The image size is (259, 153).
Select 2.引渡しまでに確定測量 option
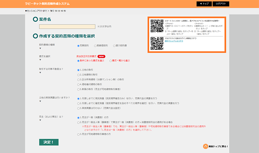[x=78, y=103]
